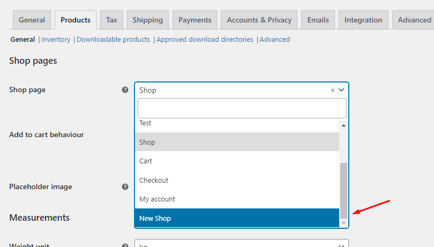Pick Checkout from the page list
434x247 pixels.
pyautogui.click(x=237, y=180)
